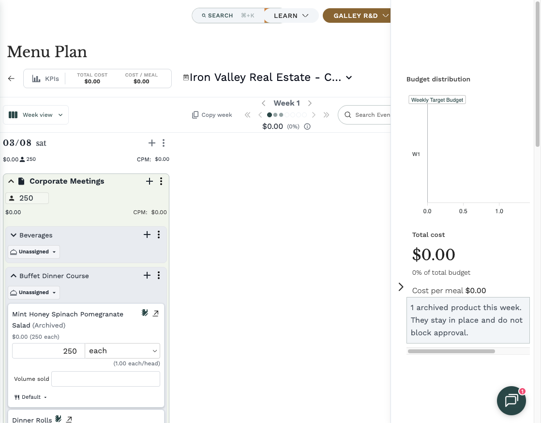Viewport: 541px width, 423px height.
Task: Collapse the budget side panel arrow
Action: 401,287
